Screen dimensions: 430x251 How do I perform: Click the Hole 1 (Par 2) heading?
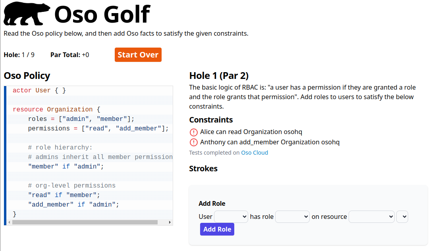pos(219,76)
